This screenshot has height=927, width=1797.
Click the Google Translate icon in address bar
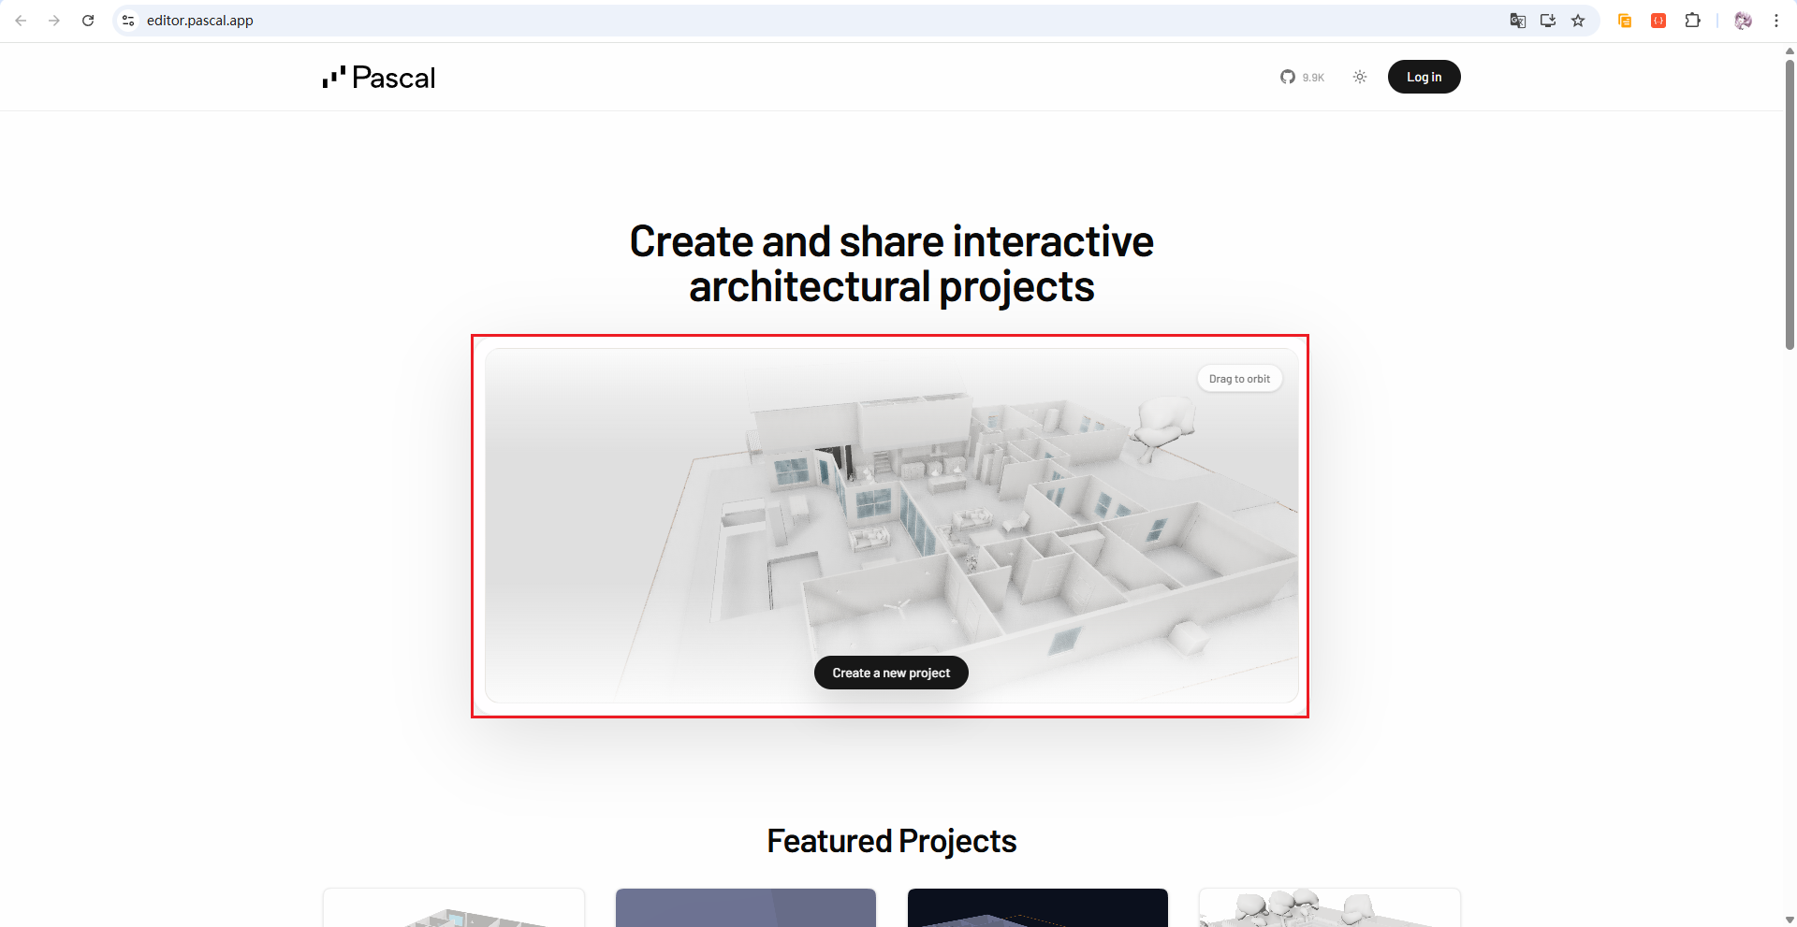click(x=1518, y=21)
